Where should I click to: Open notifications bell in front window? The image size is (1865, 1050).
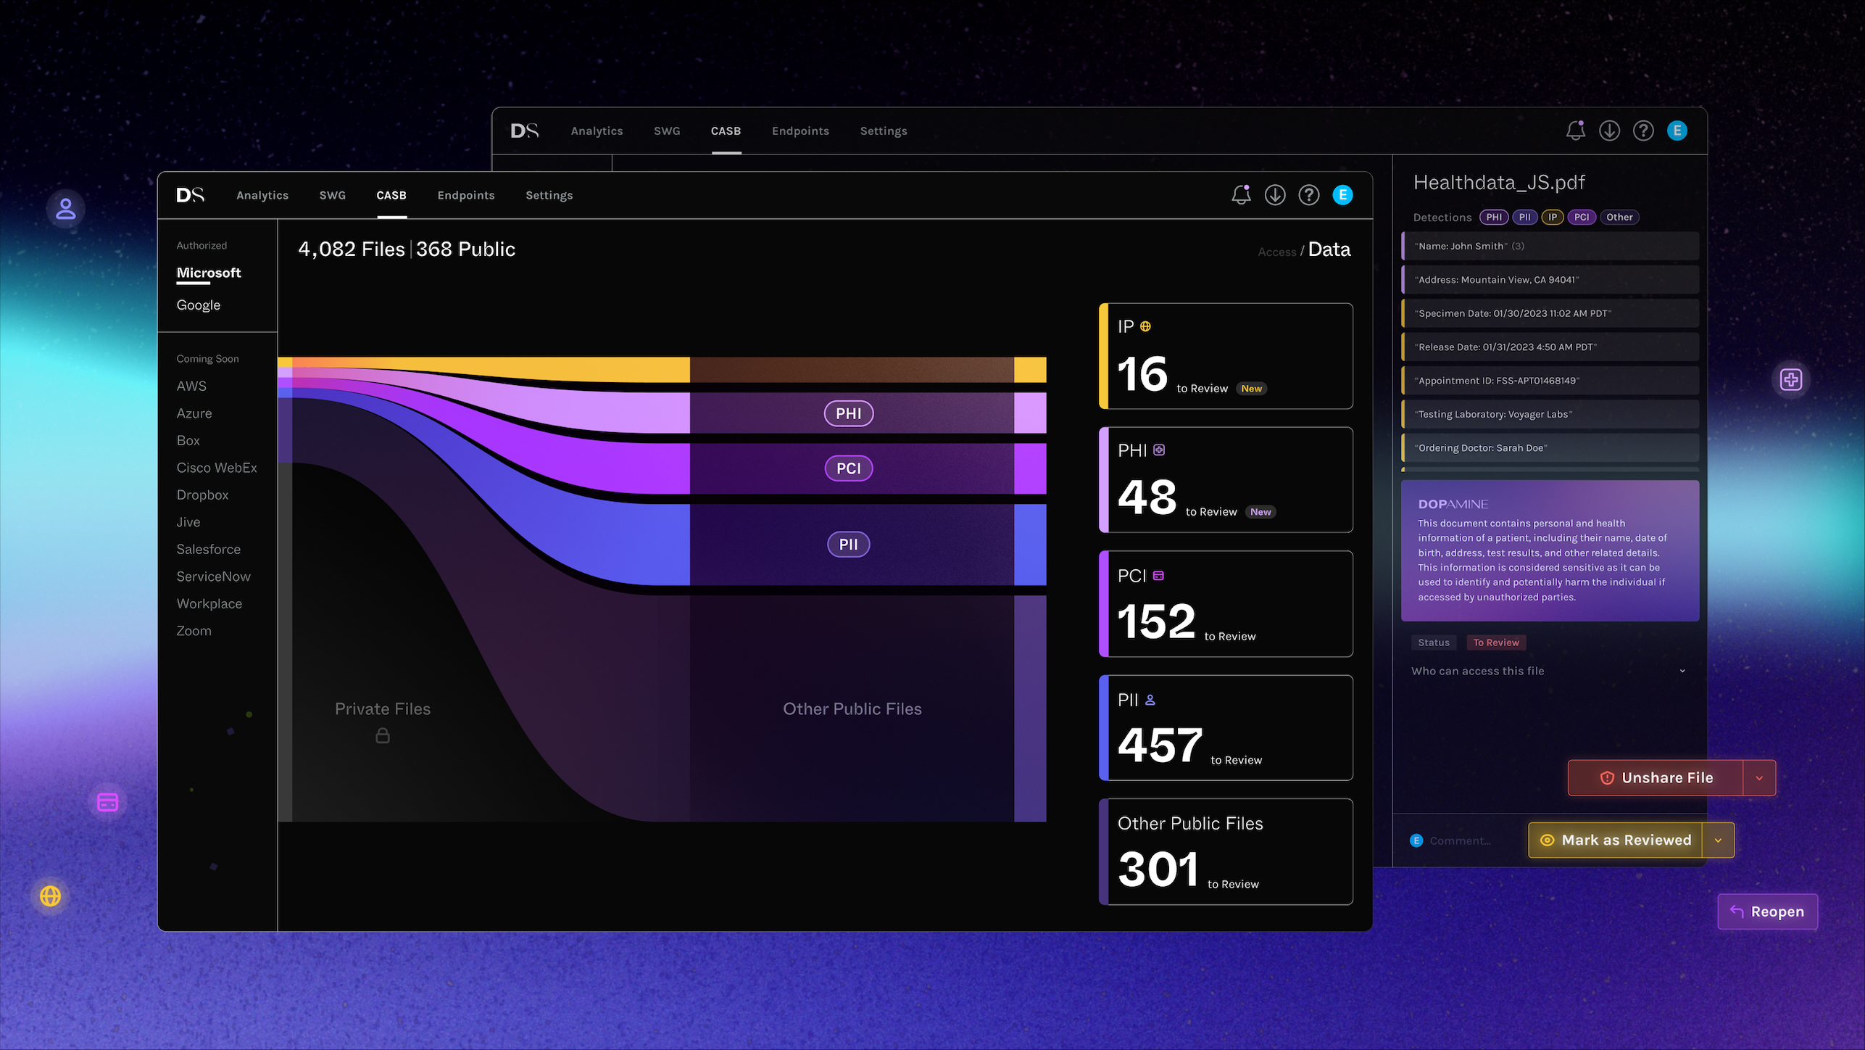click(x=1241, y=195)
